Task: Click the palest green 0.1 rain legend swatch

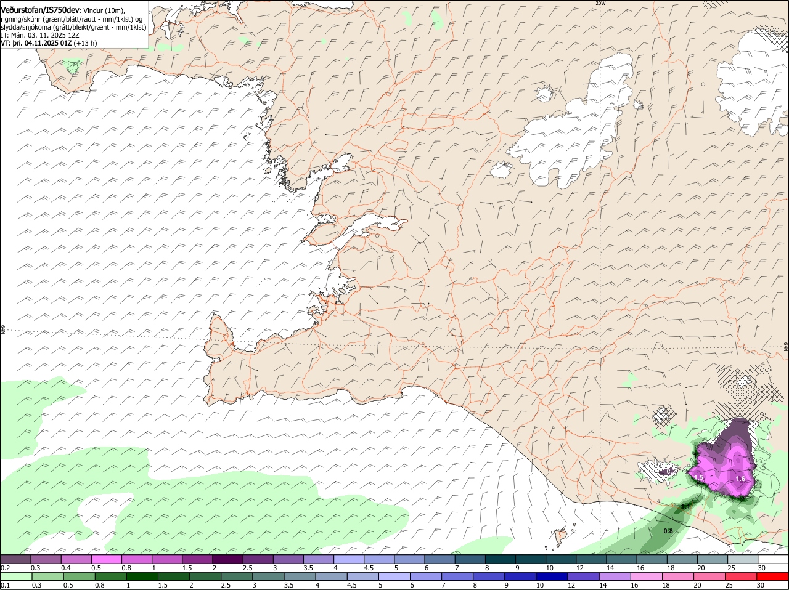Action: coord(15,577)
